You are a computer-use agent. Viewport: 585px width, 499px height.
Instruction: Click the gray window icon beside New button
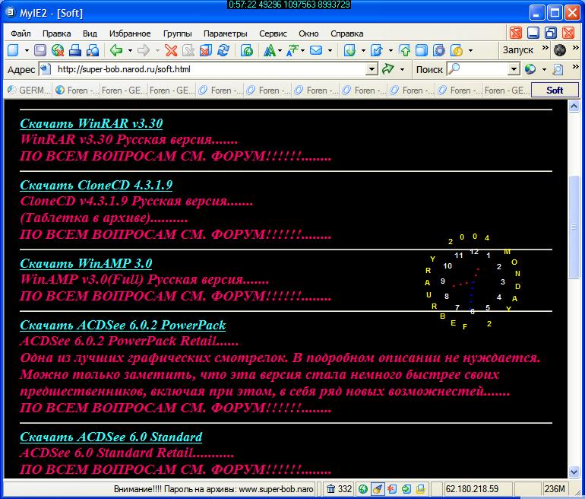pyautogui.click(x=40, y=50)
